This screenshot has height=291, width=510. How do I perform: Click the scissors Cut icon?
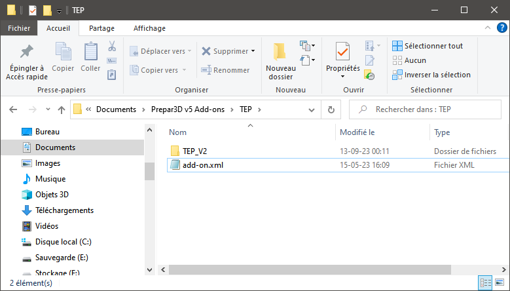[x=112, y=47]
